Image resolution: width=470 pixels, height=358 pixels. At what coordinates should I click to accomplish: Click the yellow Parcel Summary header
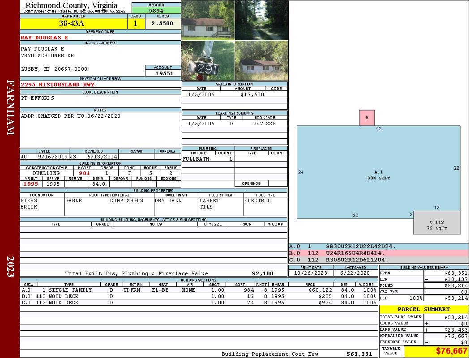(423, 309)
